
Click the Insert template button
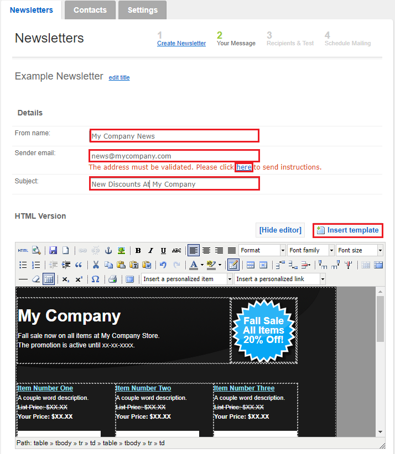click(348, 230)
